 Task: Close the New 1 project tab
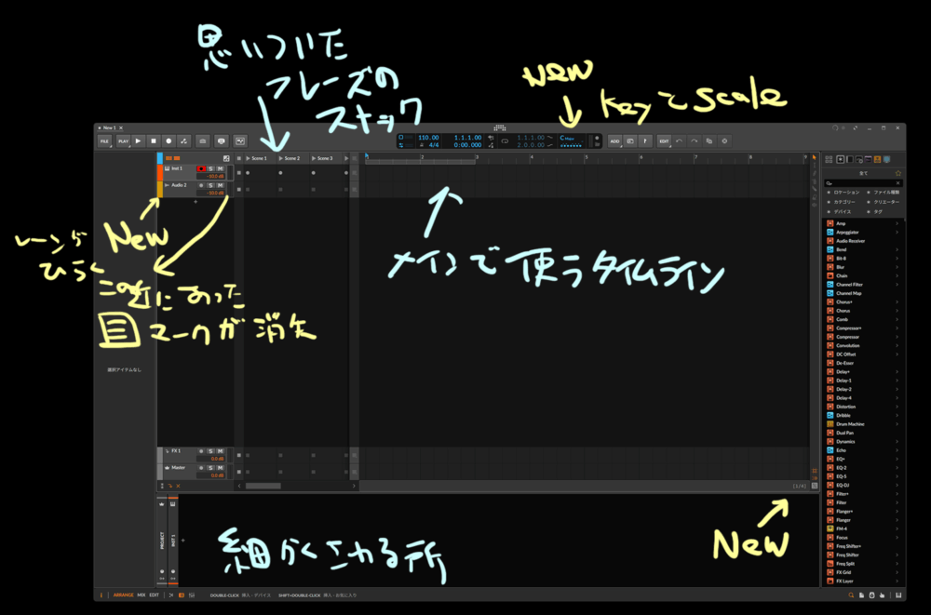tap(121, 127)
